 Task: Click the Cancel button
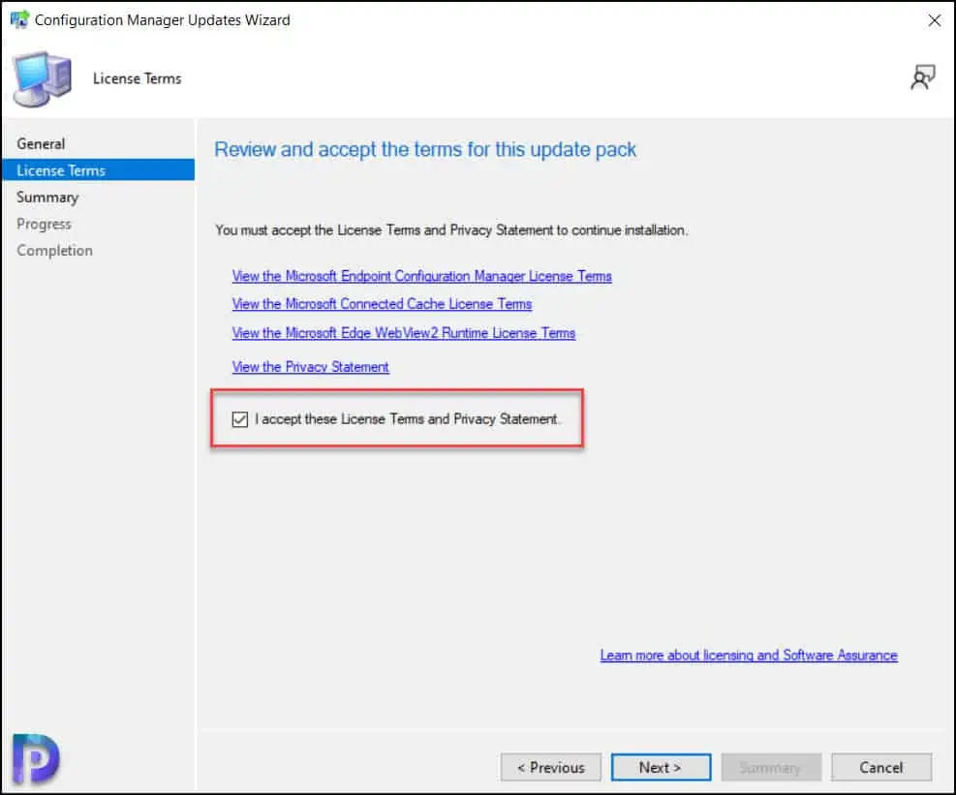[x=881, y=767]
